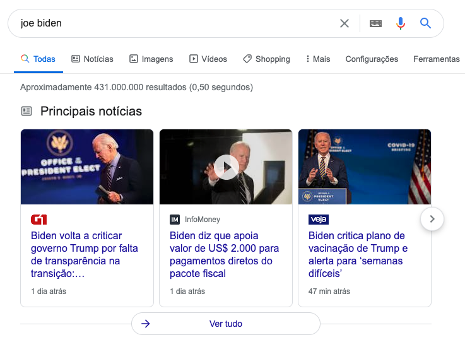Open the G1 article thumbnail image
The image size is (465, 347).
[87, 167]
